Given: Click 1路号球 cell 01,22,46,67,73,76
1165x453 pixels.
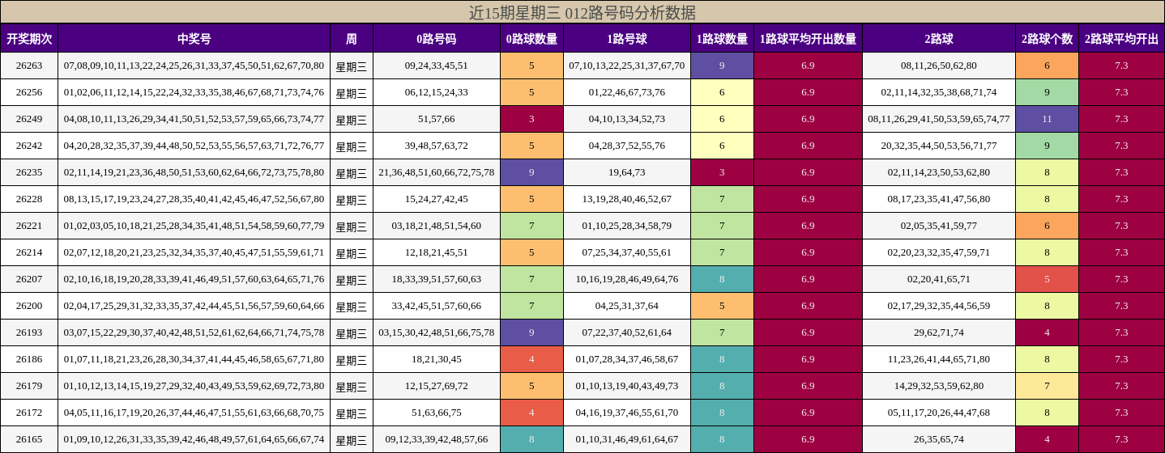Looking at the screenshot, I should click(x=627, y=92).
